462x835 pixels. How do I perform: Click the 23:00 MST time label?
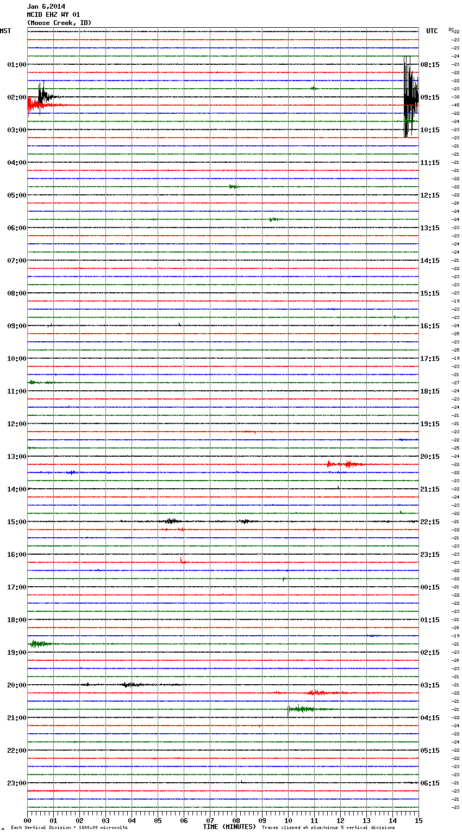coord(16,783)
